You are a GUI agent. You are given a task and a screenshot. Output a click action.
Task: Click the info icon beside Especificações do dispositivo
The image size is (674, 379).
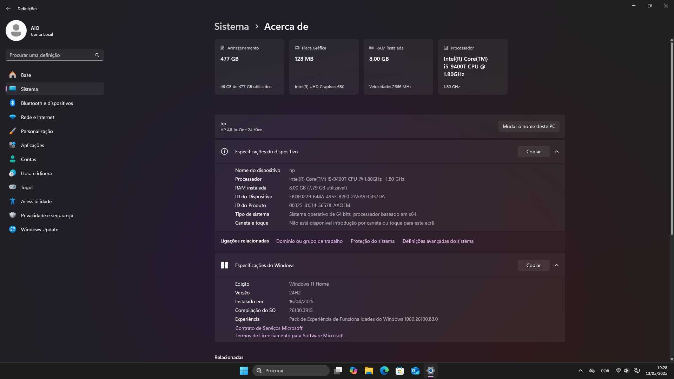click(x=224, y=152)
